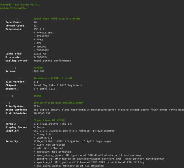Click the 'Phoronix Test Suite v9.4.1' heading
Viewport: 184px width, 168px height.
(x=20, y=5)
